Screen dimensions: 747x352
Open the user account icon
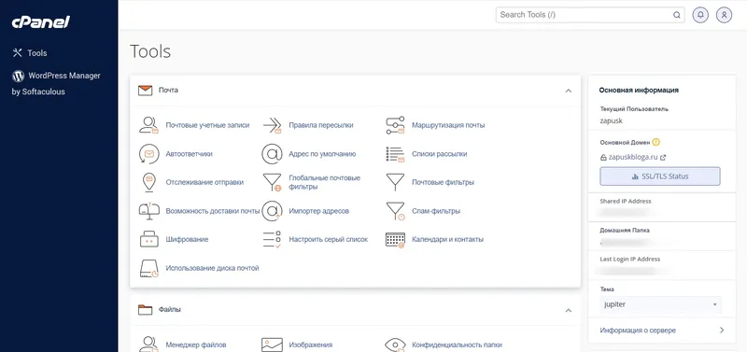724,15
